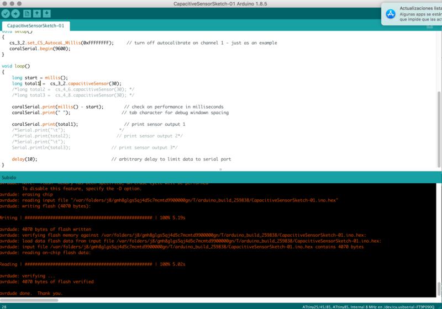Click the delay(10) statement
Image resolution: width=442 pixels, height=309 pixels.
click(x=24, y=159)
